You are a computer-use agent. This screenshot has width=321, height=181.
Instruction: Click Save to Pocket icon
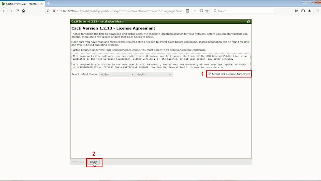pyautogui.click(x=201, y=11)
